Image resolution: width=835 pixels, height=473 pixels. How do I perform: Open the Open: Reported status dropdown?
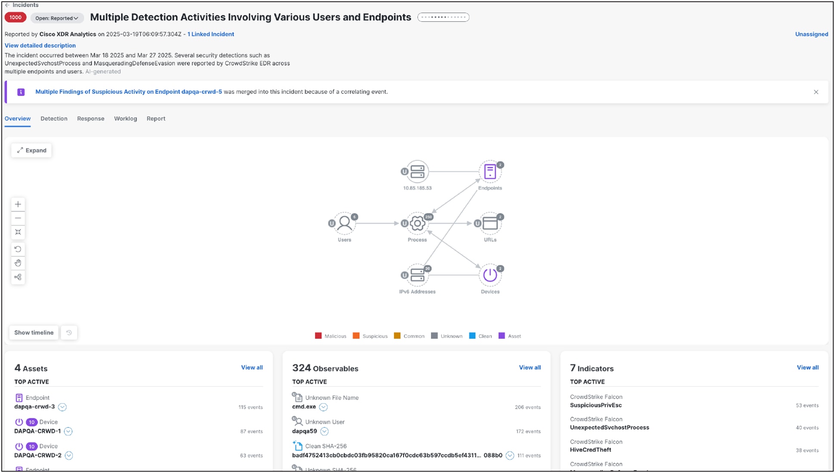[x=57, y=18]
